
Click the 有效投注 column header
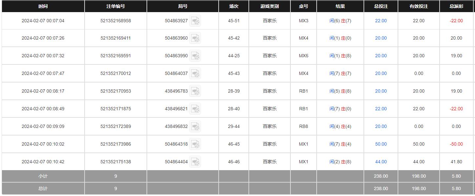419,6
